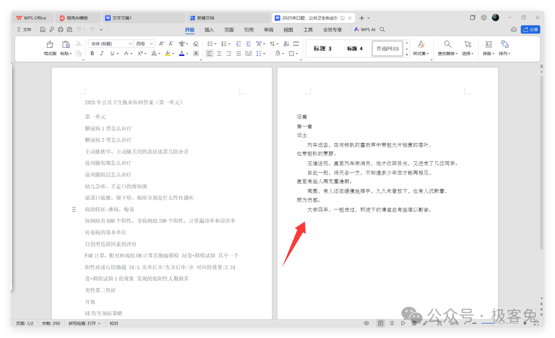Apply the 标题 3 style
The height and width of the screenshot is (338, 555).
(322, 48)
